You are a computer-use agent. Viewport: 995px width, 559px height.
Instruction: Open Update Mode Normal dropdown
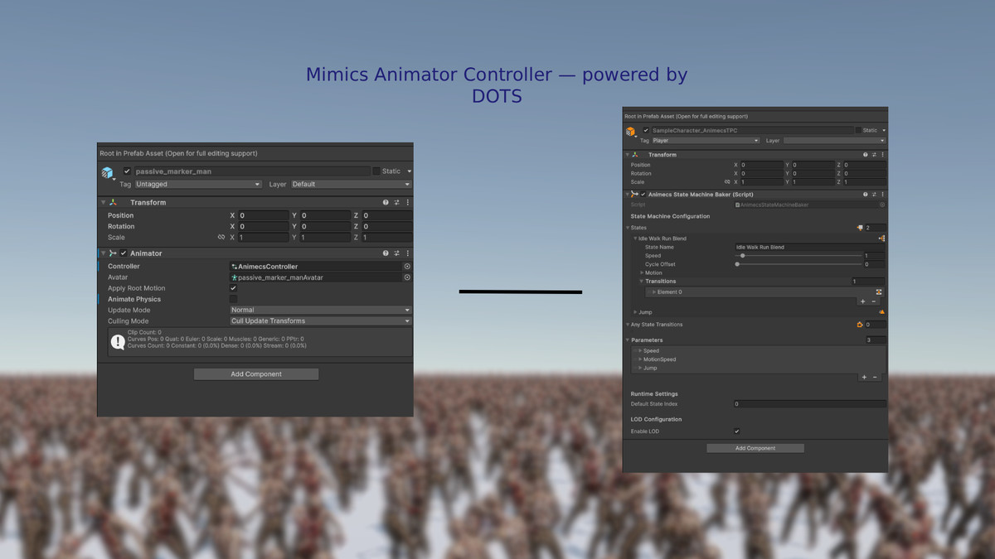pyautogui.click(x=320, y=310)
